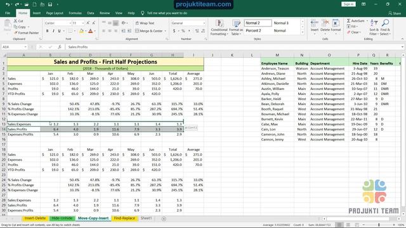
Task: Click the Fill Color bucket icon
Action: [81, 31]
